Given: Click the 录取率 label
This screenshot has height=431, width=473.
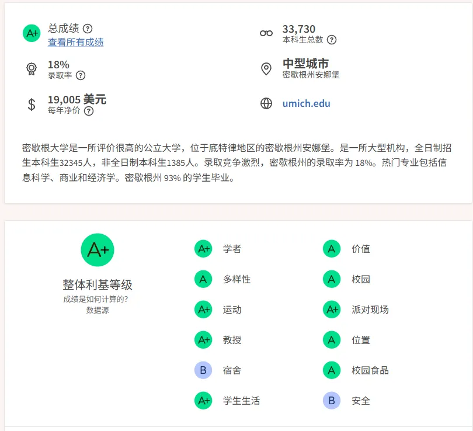Looking at the screenshot, I should pyautogui.click(x=60, y=75).
